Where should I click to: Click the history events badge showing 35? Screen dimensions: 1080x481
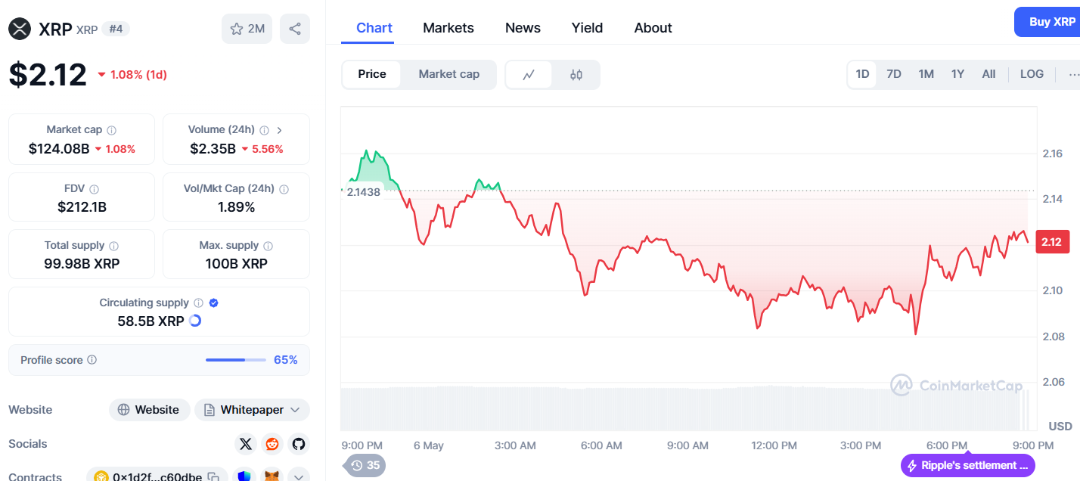click(x=365, y=465)
